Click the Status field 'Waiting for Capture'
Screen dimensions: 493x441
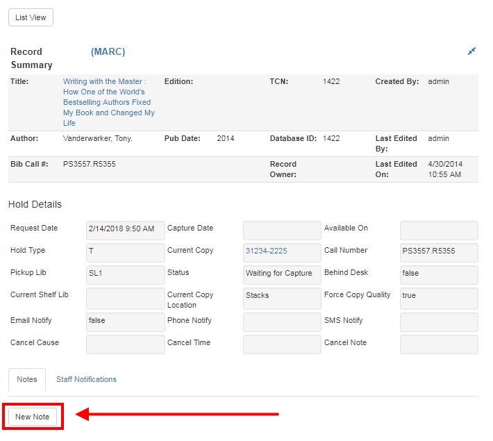click(x=282, y=275)
